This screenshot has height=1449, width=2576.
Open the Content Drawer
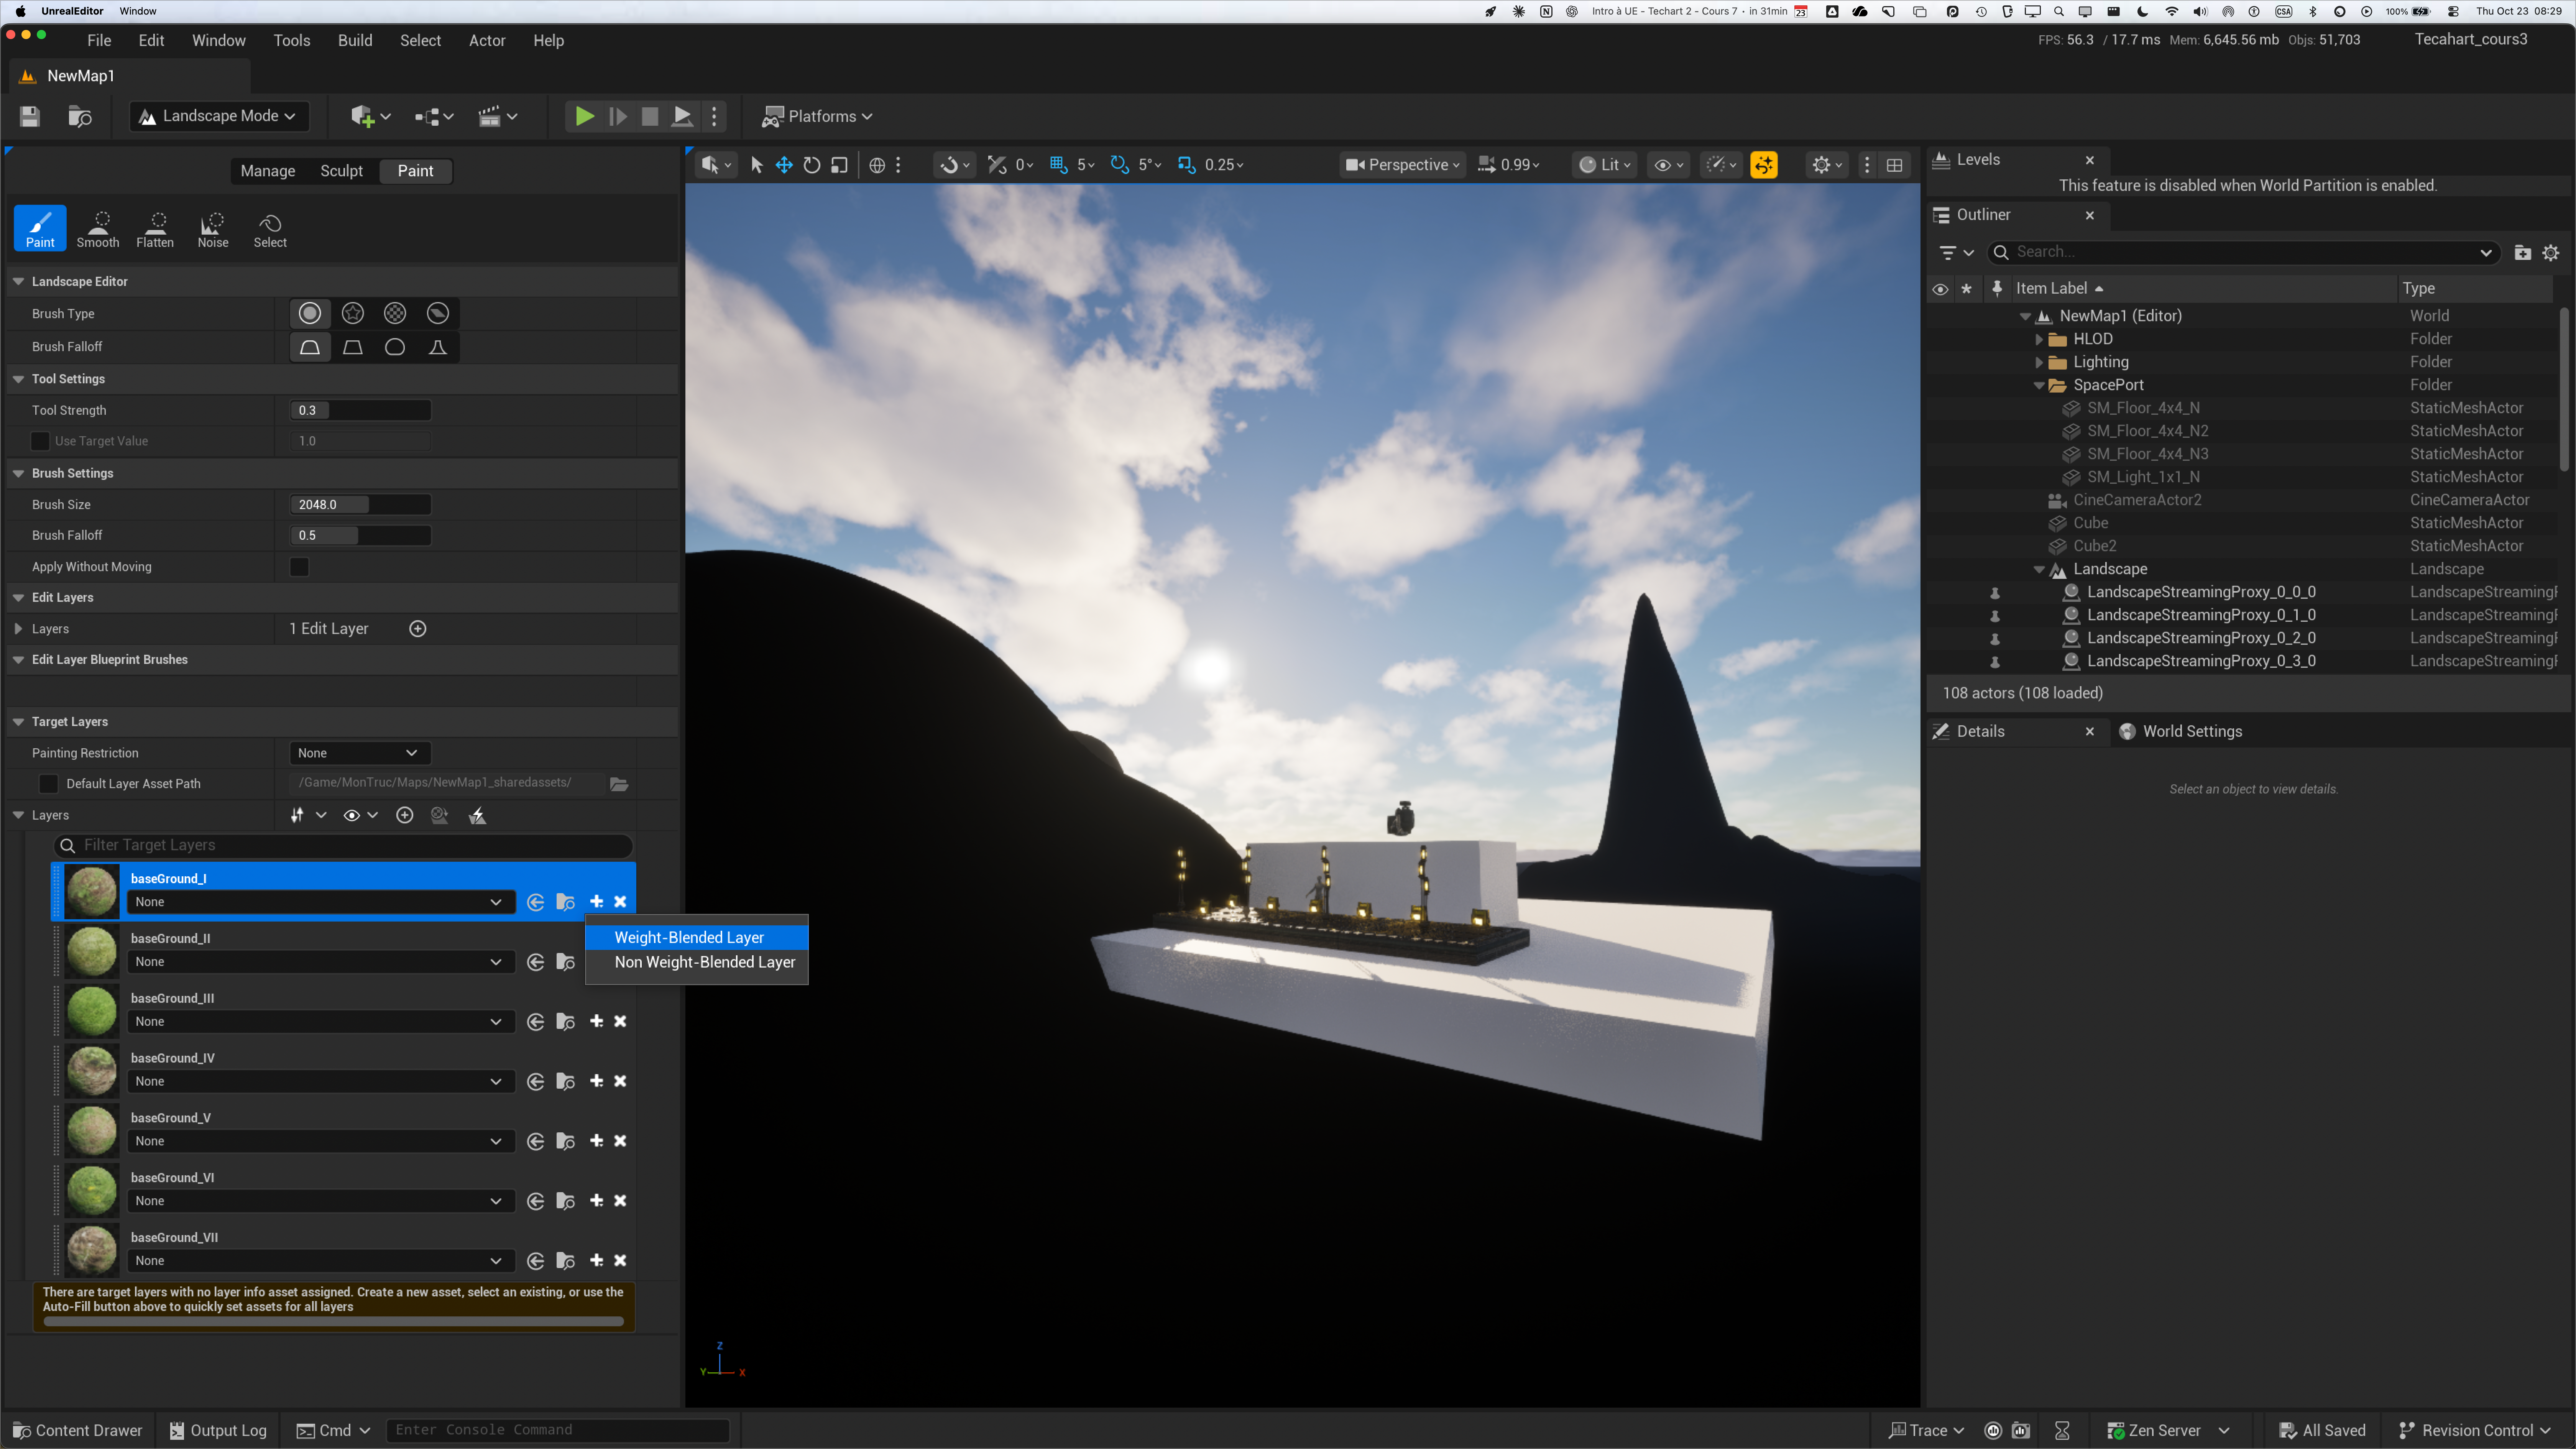pos(78,1431)
